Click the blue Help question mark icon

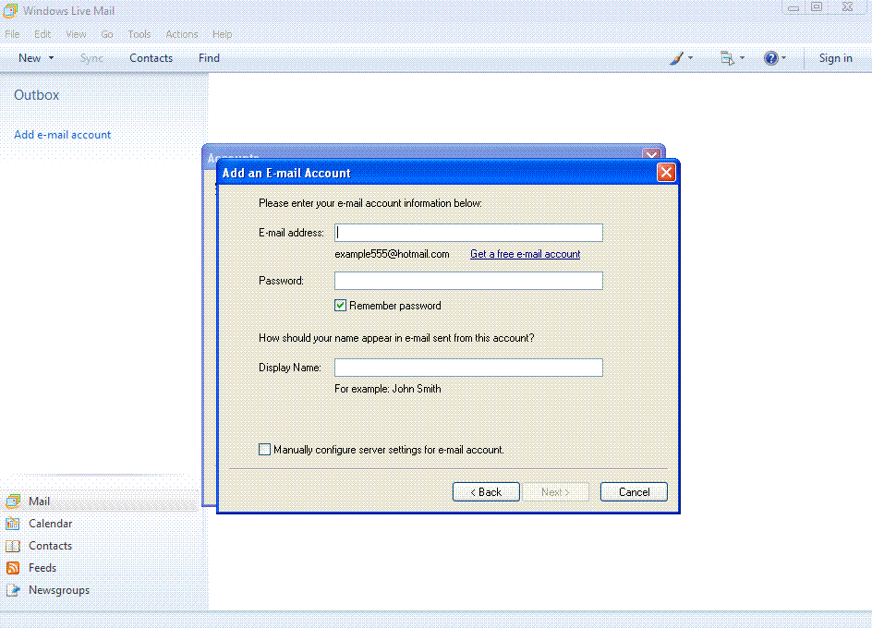point(770,58)
